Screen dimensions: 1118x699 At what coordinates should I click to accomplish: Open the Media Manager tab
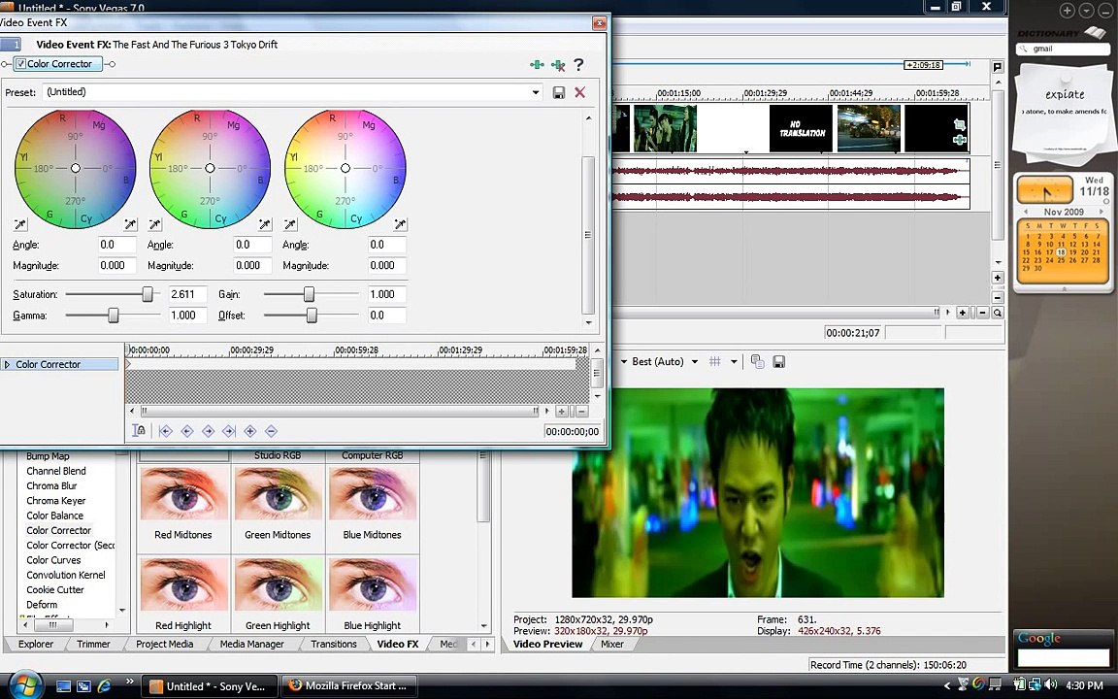click(x=251, y=644)
